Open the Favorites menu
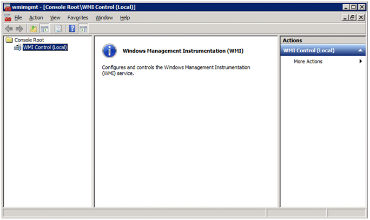Viewport: 370px width, 220px height. coord(78,18)
